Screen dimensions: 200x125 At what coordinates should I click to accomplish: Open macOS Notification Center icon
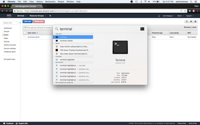point(195,1)
